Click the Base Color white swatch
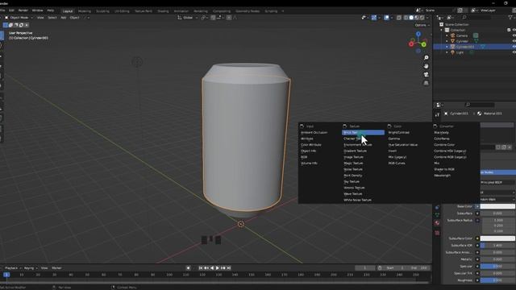The image size is (516, 290). 497,206
